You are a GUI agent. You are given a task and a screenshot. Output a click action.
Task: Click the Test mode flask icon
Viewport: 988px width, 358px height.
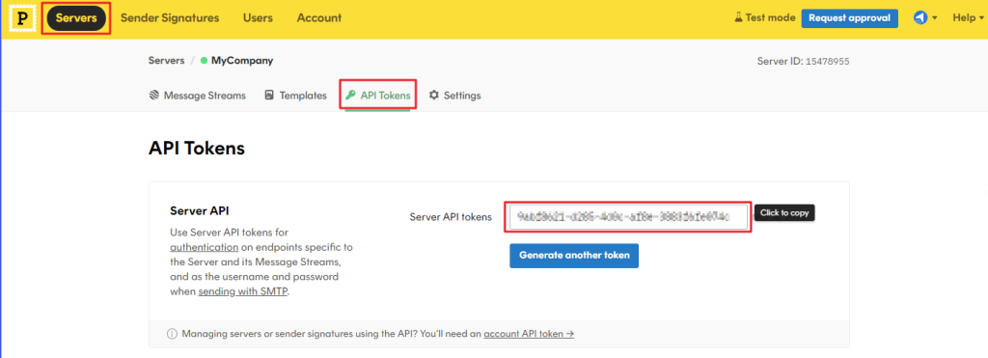pyautogui.click(x=738, y=17)
